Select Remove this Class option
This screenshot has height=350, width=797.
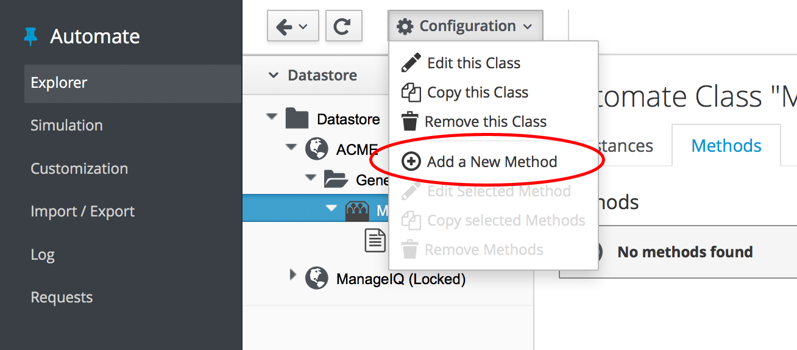485,121
